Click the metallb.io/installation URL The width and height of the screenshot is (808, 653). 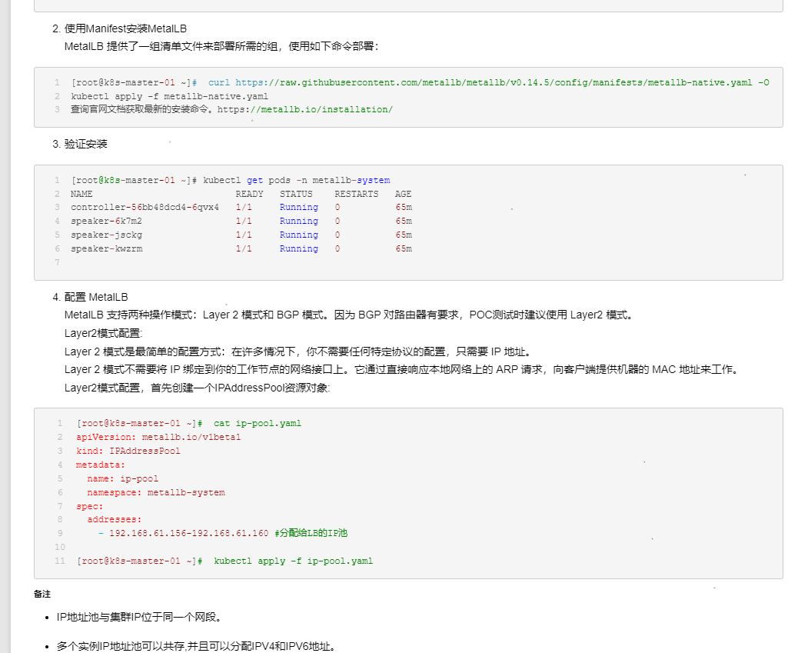coord(305,109)
